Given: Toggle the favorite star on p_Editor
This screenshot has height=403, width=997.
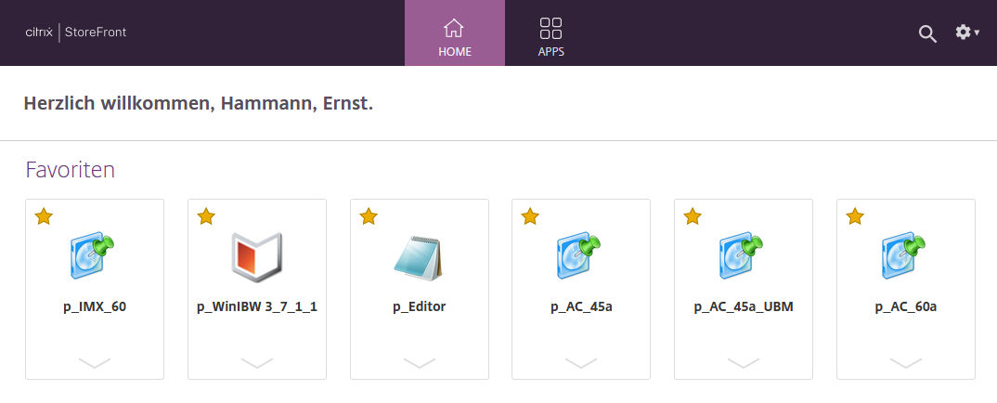Looking at the screenshot, I should (369, 216).
